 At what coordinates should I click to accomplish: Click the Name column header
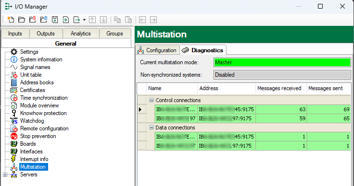click(172, 88)
